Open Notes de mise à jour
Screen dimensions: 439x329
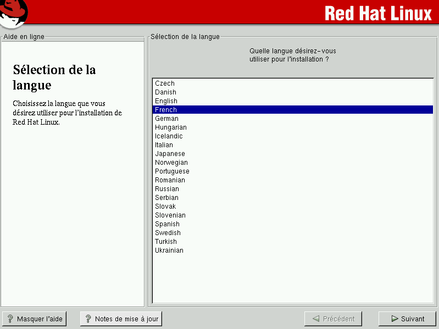pos(121,319)
